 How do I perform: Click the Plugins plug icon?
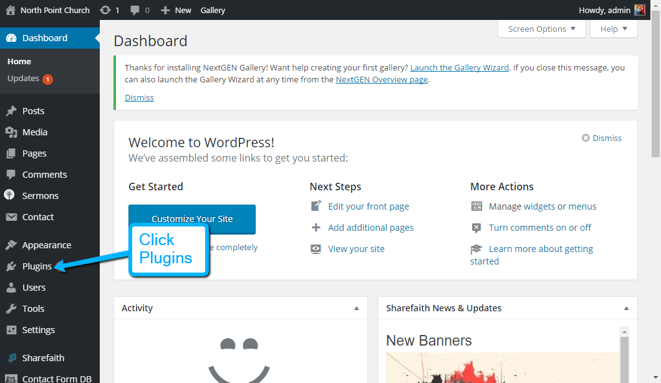[x=11, y=266]
